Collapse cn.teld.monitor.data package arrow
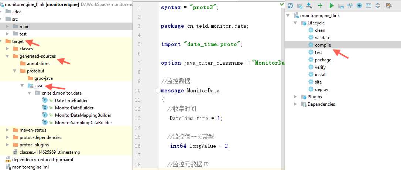The image size is (401, 170). [x=30, y=93]
